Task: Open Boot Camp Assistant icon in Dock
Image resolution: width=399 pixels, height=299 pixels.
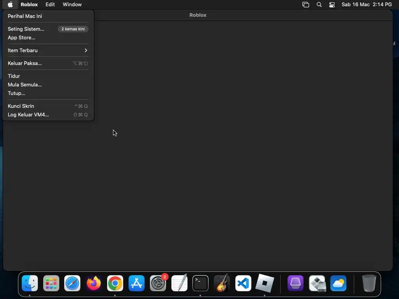Action: pyautogui.click(x=317, y=283)
